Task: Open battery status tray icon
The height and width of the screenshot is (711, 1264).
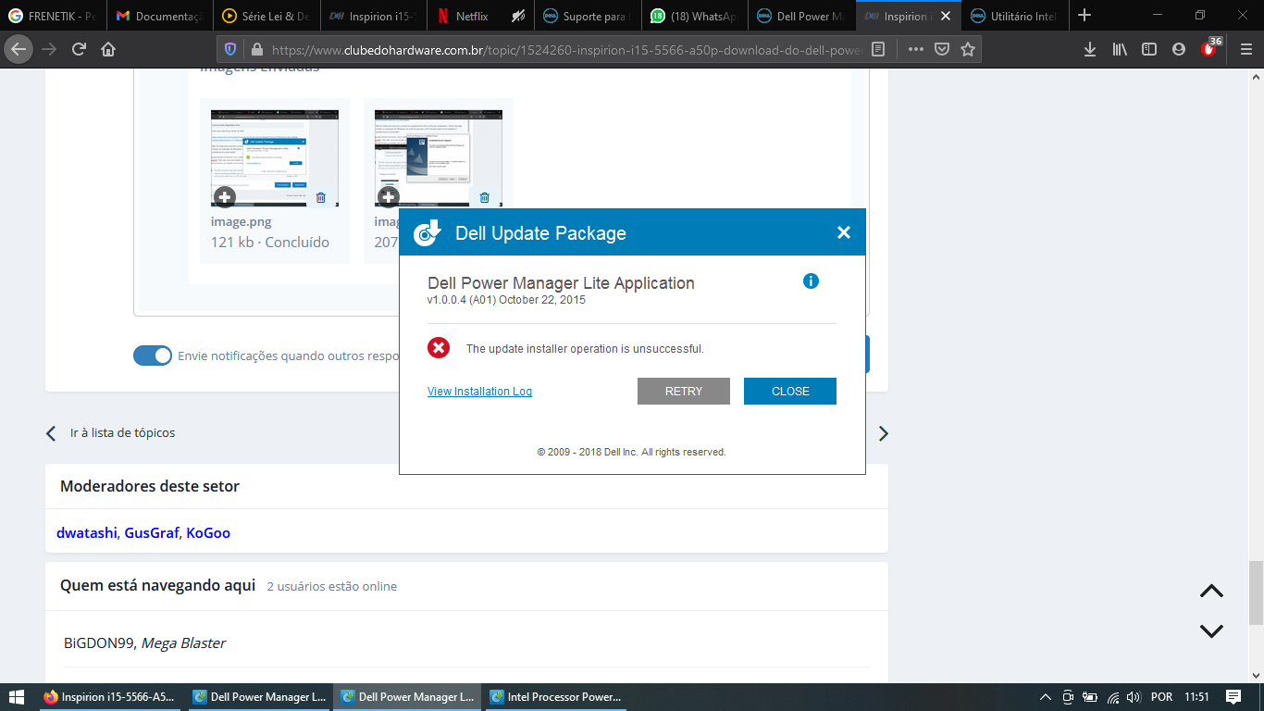Action: point(1090,697)
